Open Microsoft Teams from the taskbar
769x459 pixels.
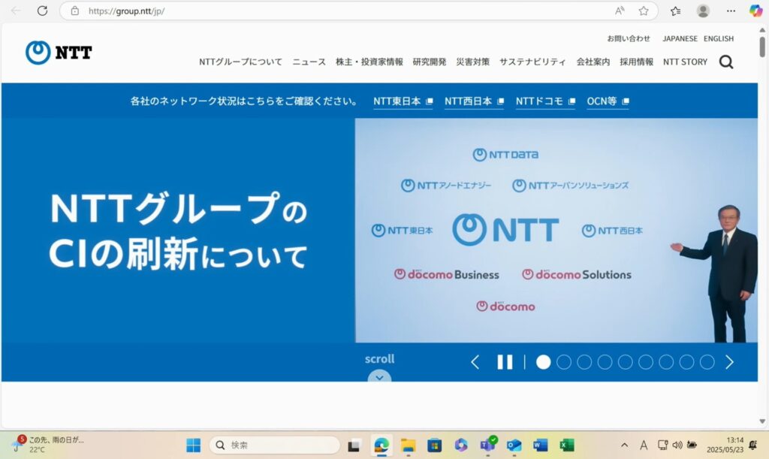pyautogui.click(x=488, y=444)
